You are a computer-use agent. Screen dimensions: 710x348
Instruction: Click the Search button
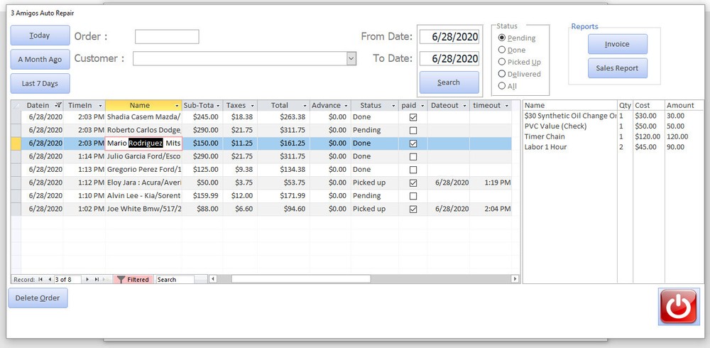point(449,82)
